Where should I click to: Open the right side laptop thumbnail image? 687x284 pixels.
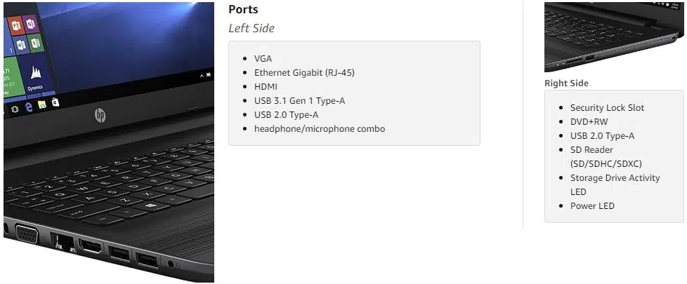click(x=614, y=36)
